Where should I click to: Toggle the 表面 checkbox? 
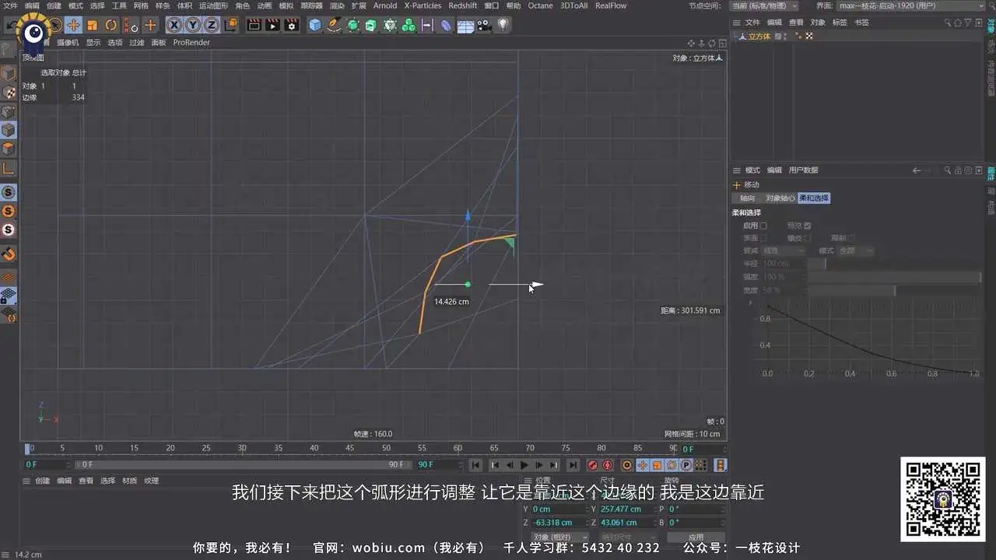pyautogui.click(x=763, y=238)
